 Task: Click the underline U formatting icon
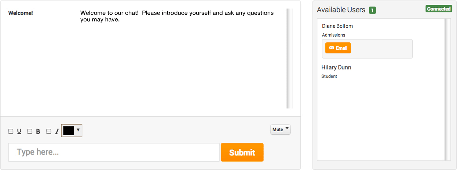point(19,131)
